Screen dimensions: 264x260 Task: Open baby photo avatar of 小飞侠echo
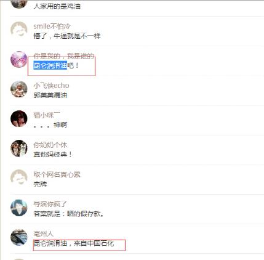click(19, 89)
